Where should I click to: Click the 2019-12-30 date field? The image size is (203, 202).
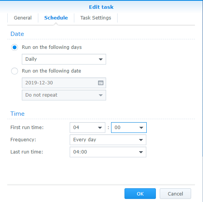64,83
